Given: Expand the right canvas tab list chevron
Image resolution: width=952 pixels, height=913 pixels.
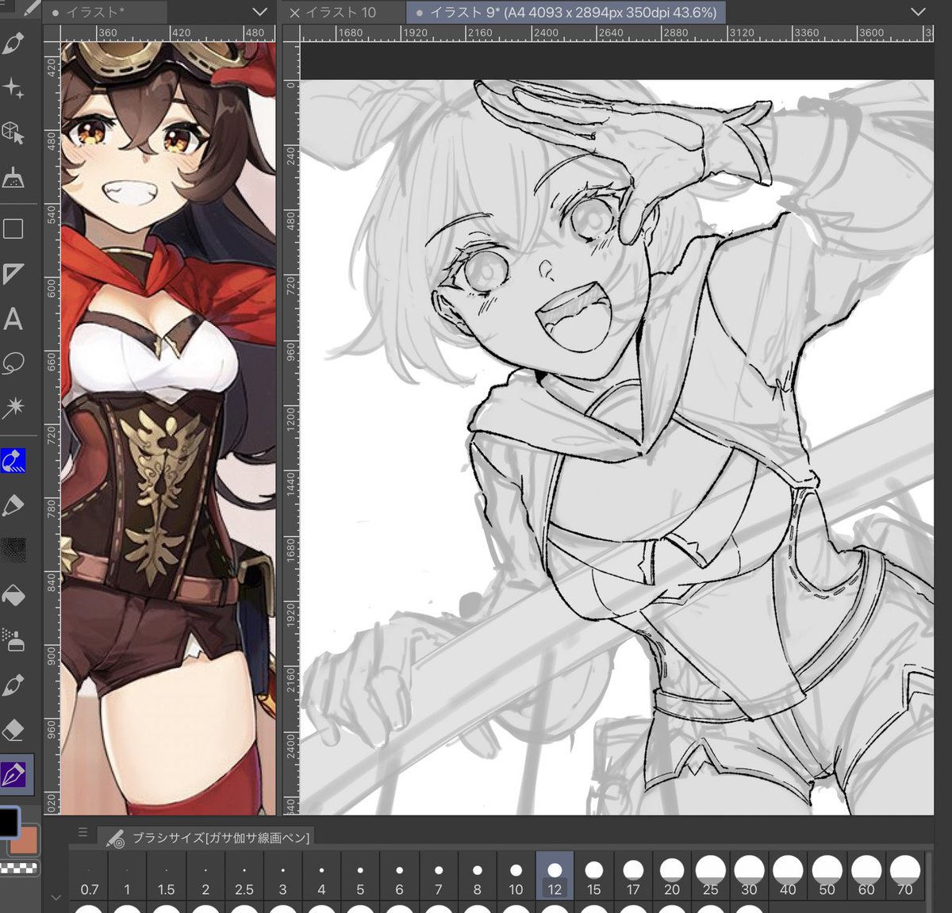Looking at the screenshot, I should click(x=918, y=12).
